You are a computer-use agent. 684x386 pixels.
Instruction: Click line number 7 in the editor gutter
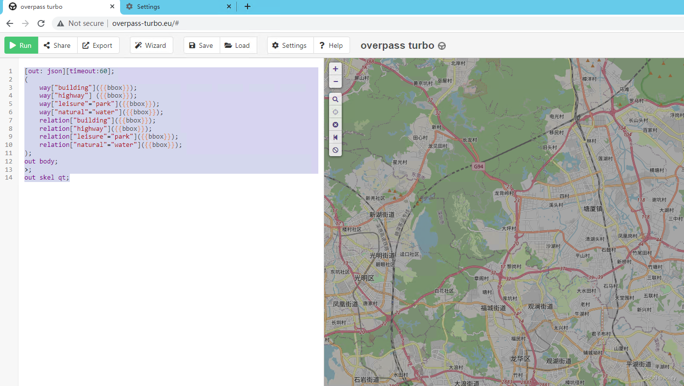pos(10,120)
